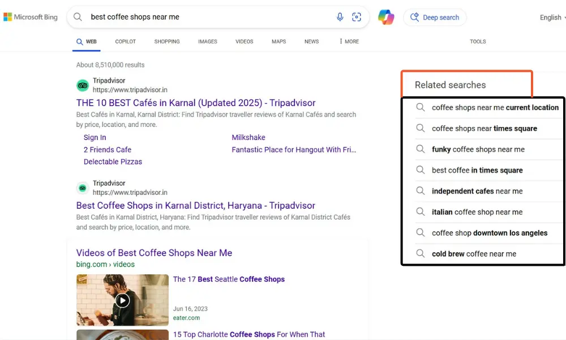Open the second Tripadvisor result favicon
The image size is (566, 340).
coord(83,188)
